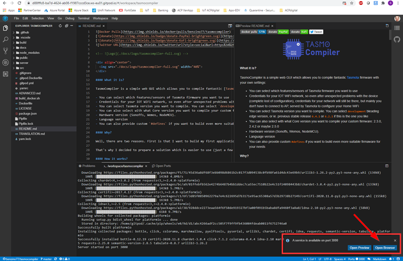Open the Dockerfile in Explorer

[x=25, y=103]
